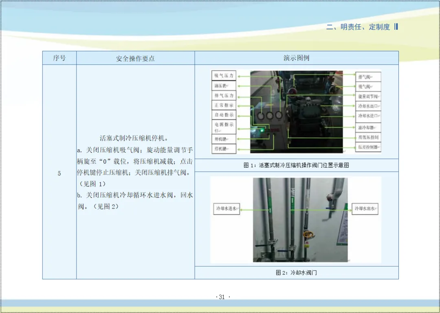Screen dimensions: 440x313
Task: Select the 安全操作要点 column header
Action: 135,58
